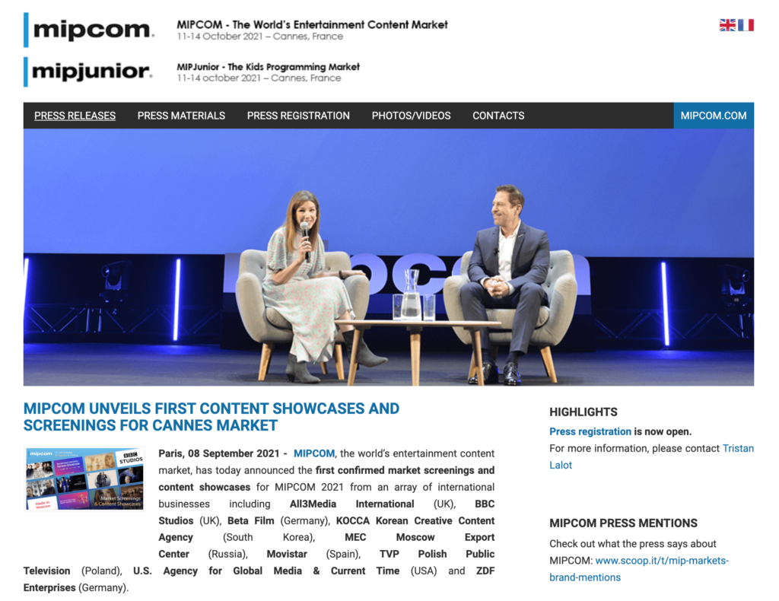The image size is (779, 601).
Task: Click the Press registration link under Highlights
Action: click(x=590, y=431)
